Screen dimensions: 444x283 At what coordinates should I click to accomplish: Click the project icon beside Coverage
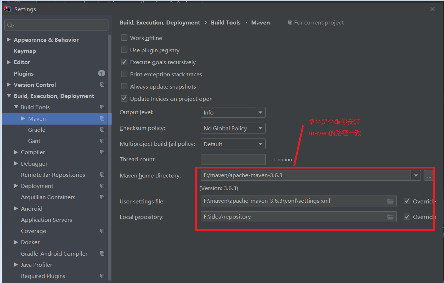pos(102,231)
